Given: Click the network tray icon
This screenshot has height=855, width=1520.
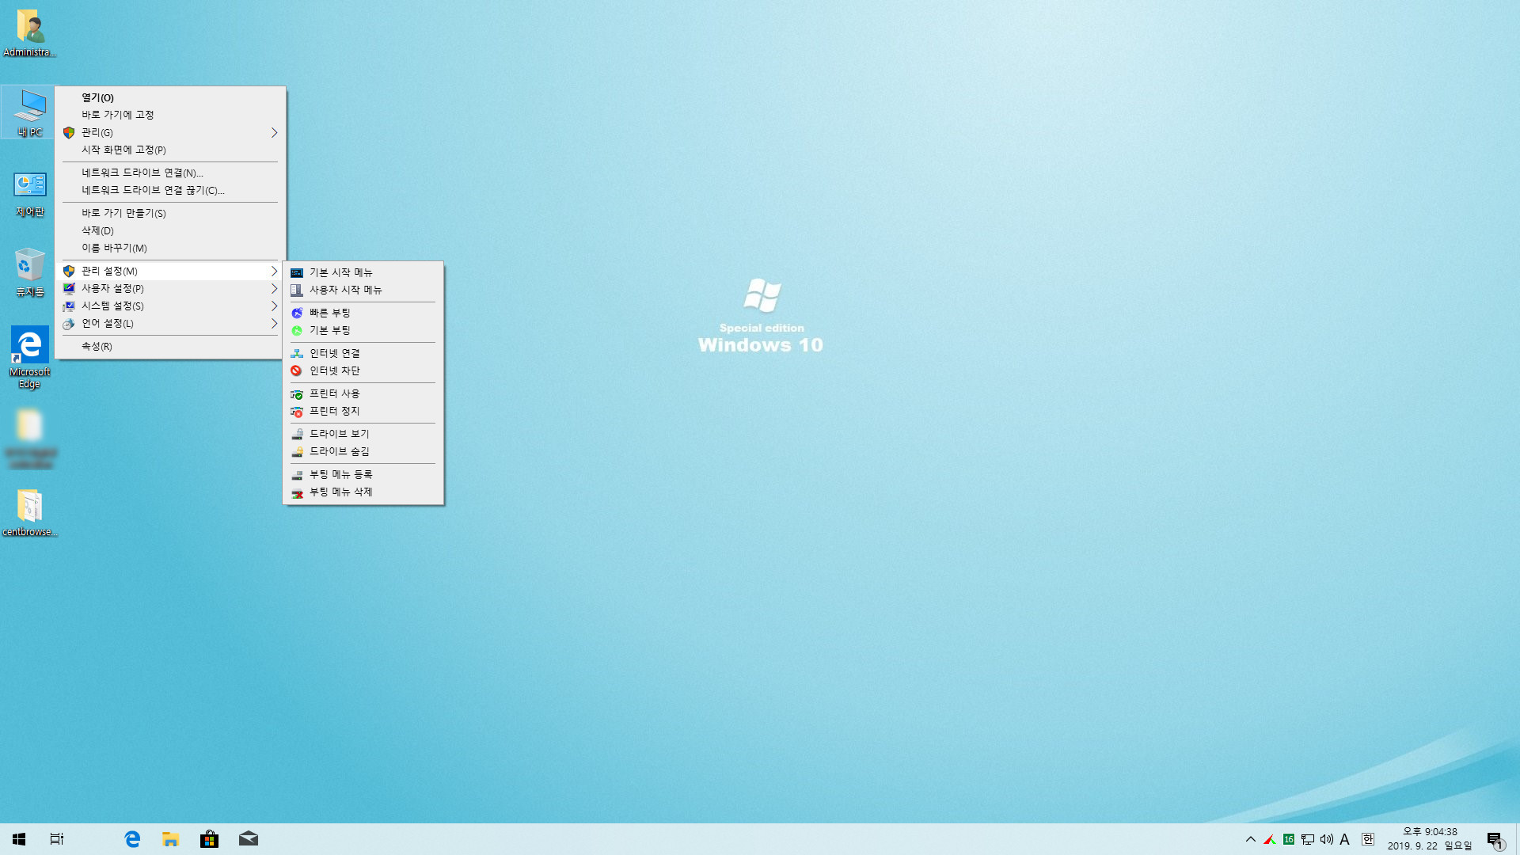Looking at the screenshot, I should [x=1308, y=839].
